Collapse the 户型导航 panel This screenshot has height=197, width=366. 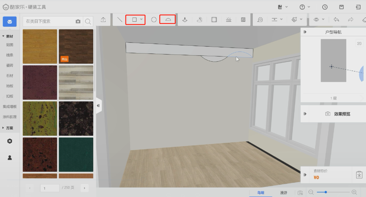click(305, 32)
